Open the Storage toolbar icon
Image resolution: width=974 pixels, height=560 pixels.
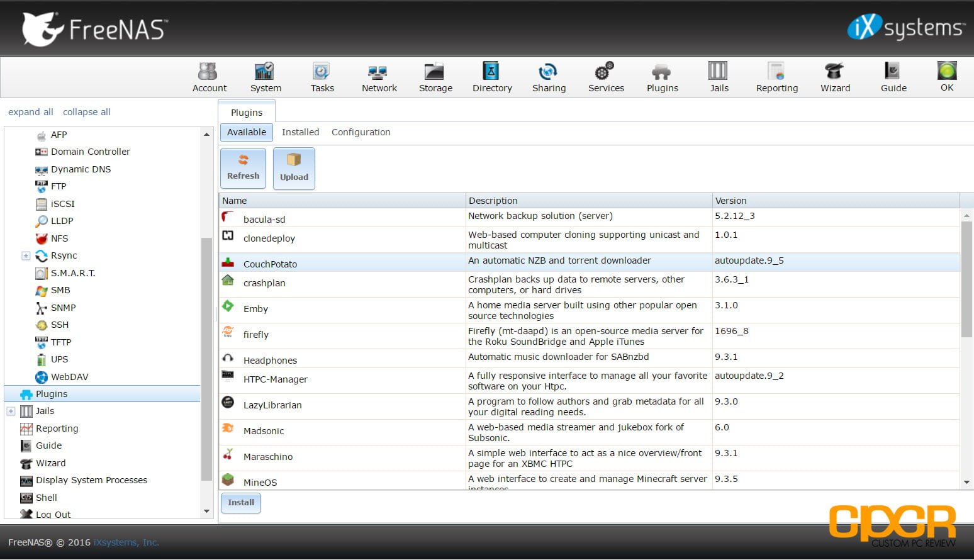click(435, 77)
